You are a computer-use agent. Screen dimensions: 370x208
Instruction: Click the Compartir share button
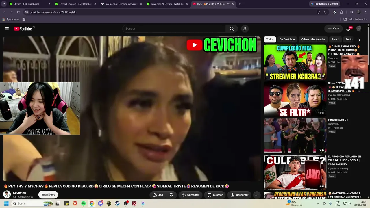coord(190,195)
